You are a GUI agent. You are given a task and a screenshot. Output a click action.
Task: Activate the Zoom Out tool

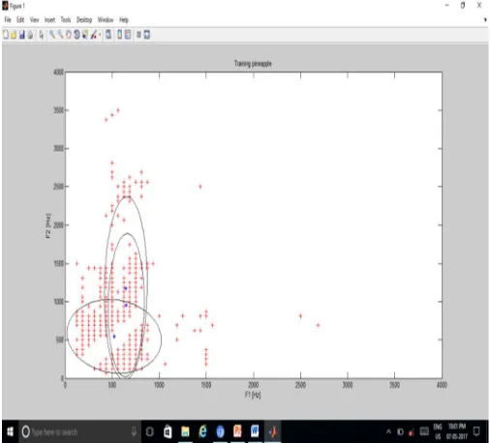(60, 35)
